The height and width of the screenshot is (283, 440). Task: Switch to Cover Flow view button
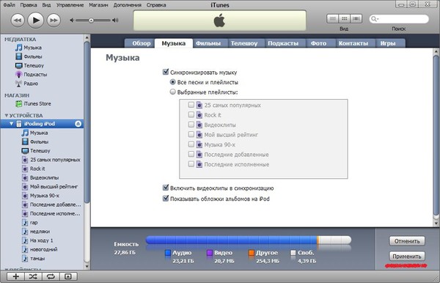click(356, 19)
